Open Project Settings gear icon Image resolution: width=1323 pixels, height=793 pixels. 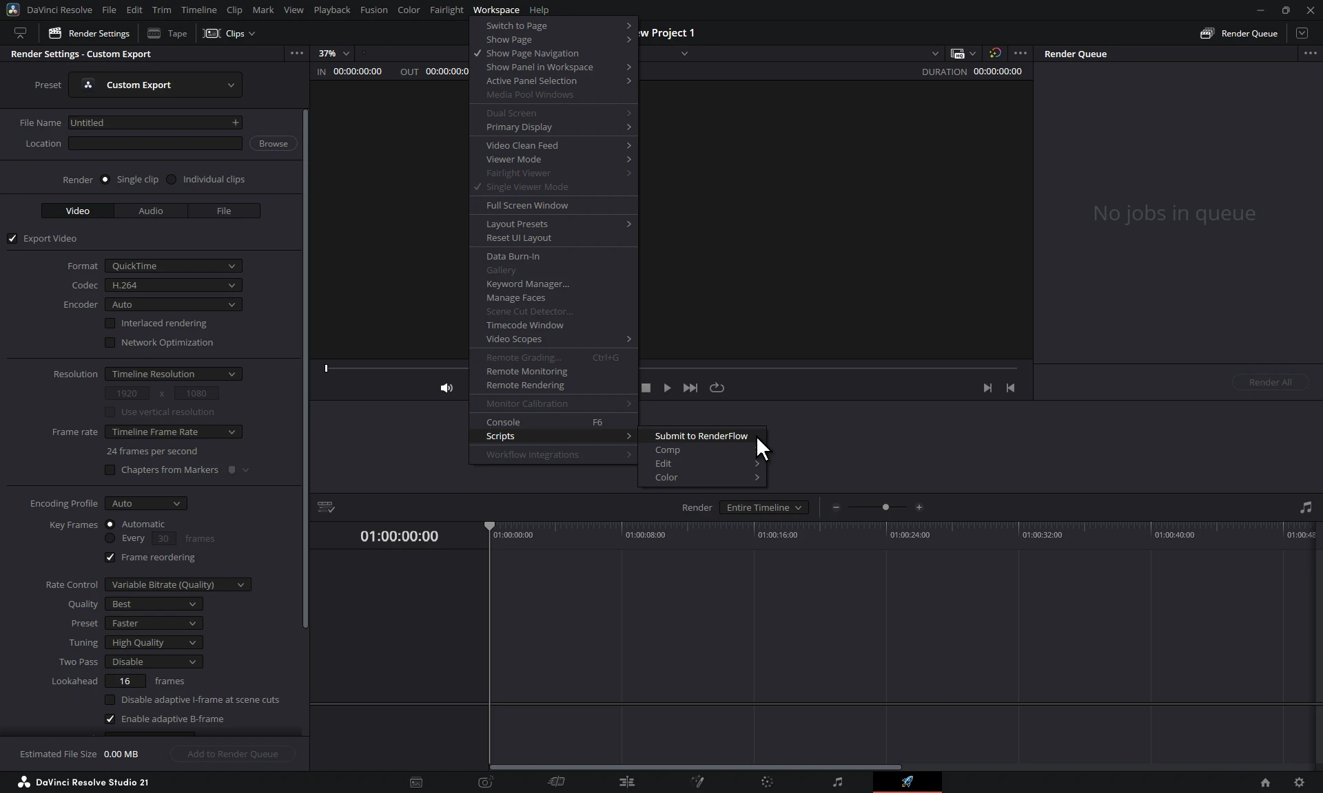click(x=1299, y=782)
